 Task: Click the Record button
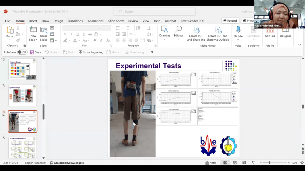[230, 21]
